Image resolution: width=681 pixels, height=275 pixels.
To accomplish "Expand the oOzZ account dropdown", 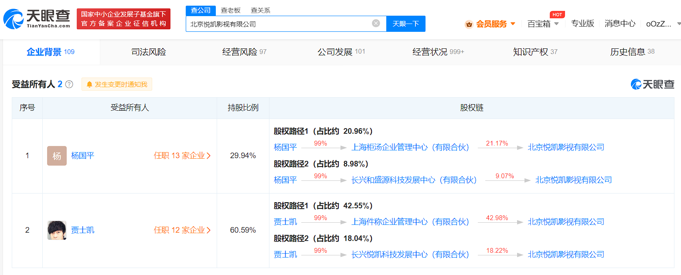I will coord(661,24).
